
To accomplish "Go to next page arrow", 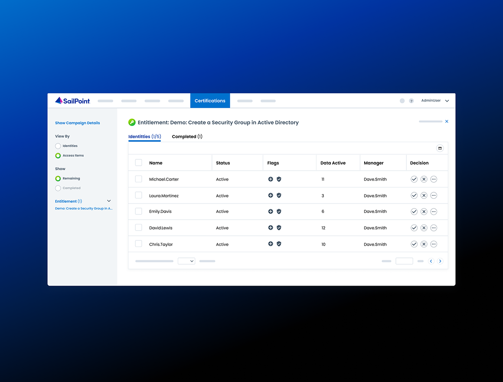I will [440, 261].
